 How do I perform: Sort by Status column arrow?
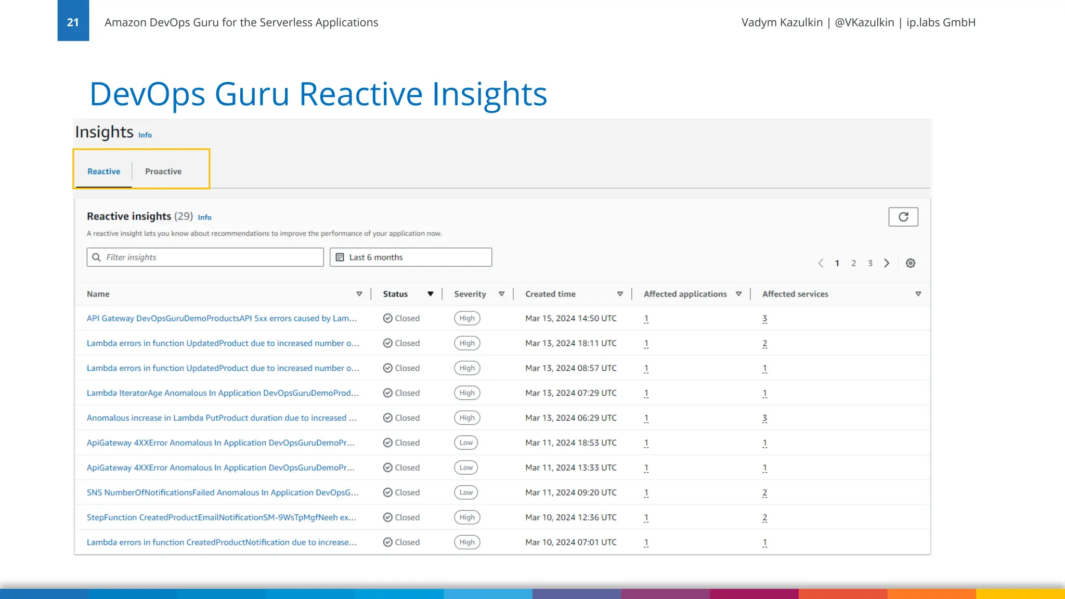(x=430, y=294)
